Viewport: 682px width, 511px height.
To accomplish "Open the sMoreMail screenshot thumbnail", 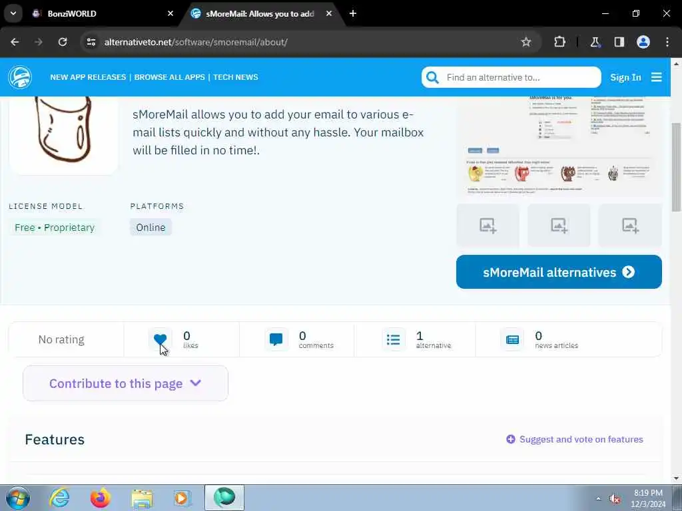I will tap(559, 146).
